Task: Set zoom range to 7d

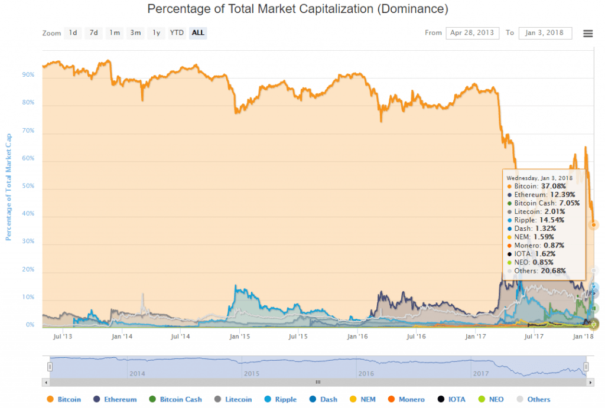Action: pos(93,33)
